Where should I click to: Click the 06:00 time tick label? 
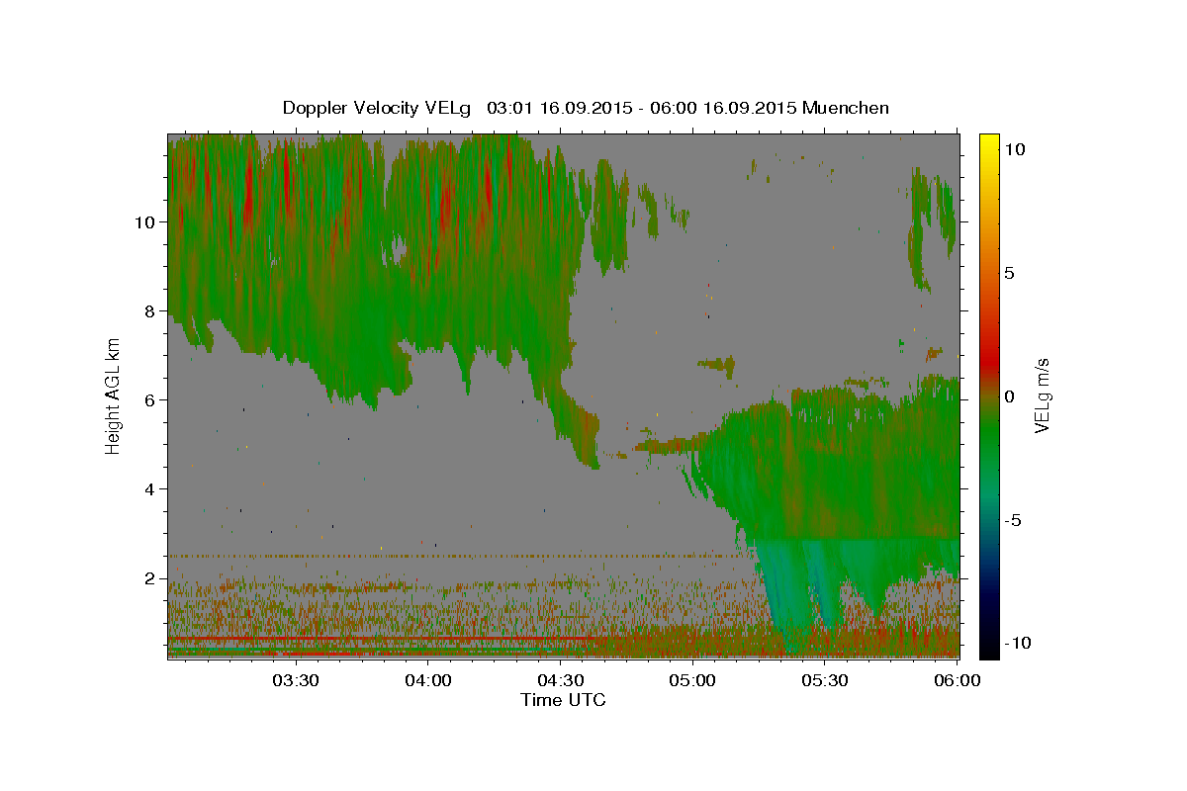pyautogui.click(x=957, y=680)
